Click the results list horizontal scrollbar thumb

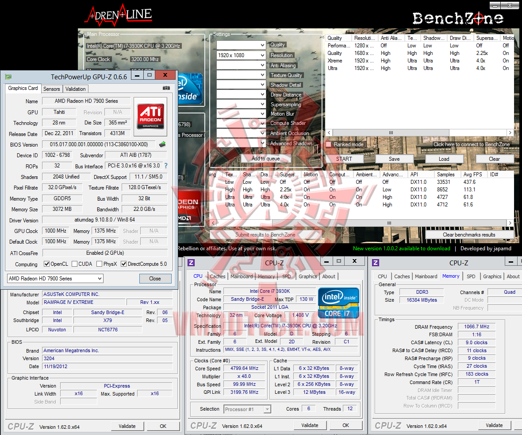(x=389, y=223)
